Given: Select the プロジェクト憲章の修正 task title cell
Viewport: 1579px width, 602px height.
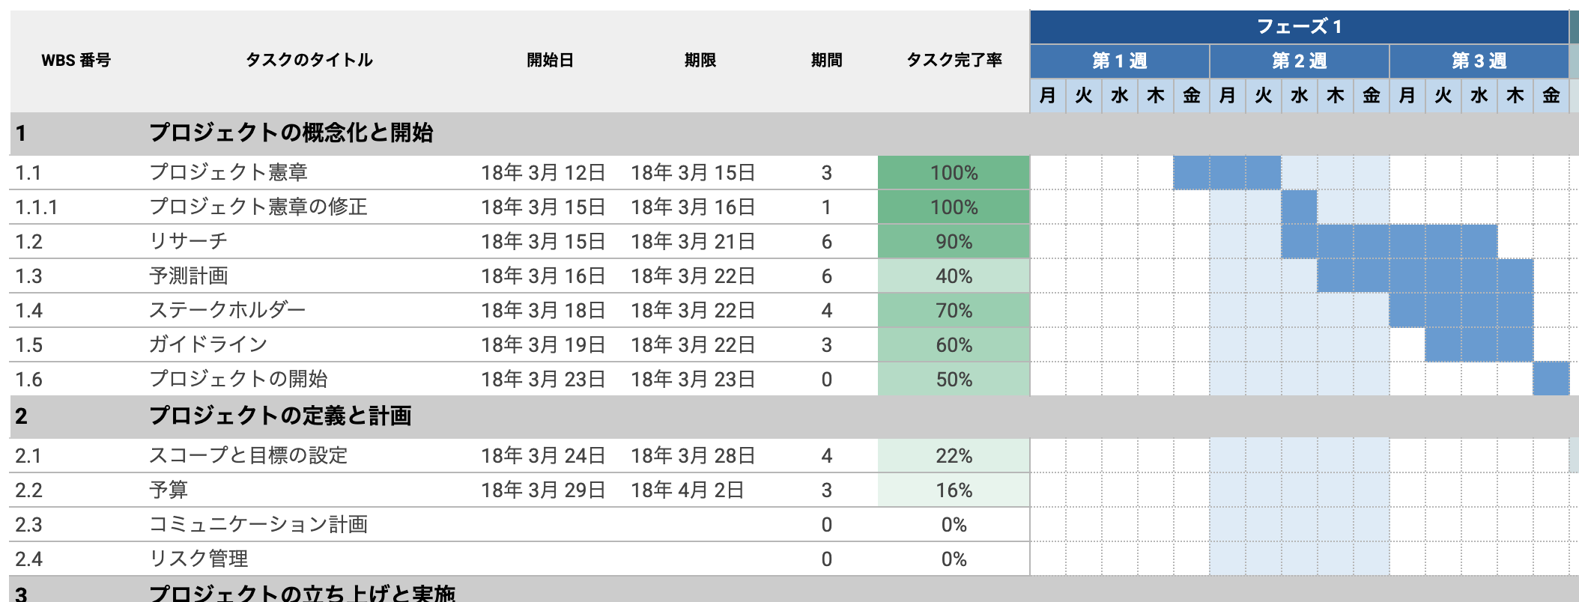Looking at the screenshot, I should [258, 207].
